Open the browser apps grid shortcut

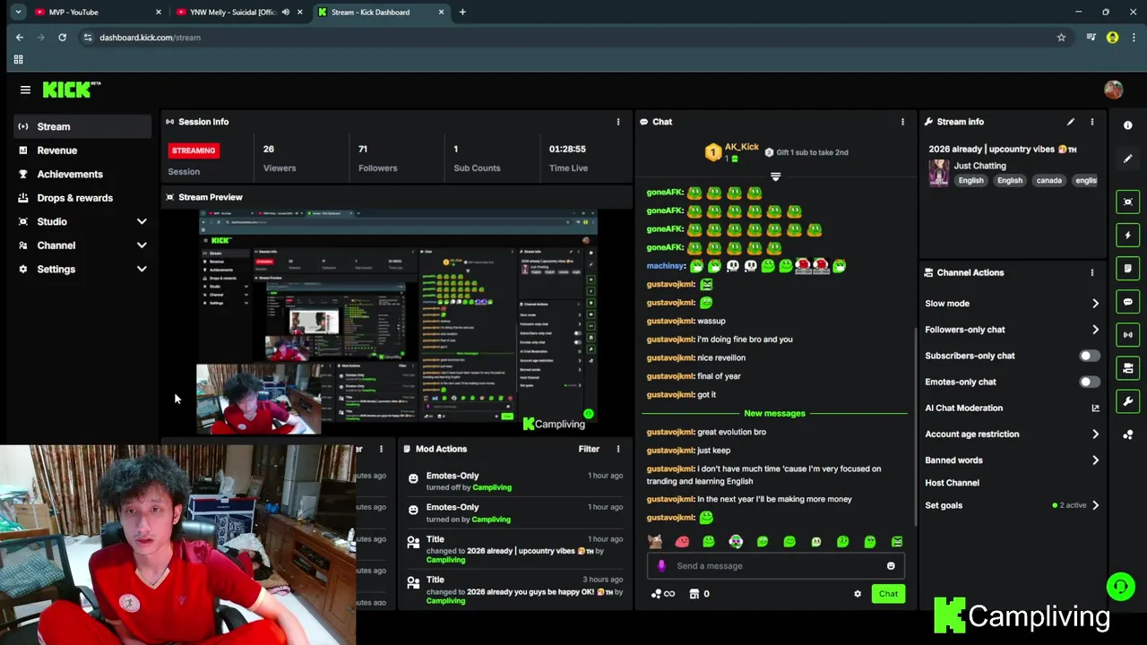18,59
